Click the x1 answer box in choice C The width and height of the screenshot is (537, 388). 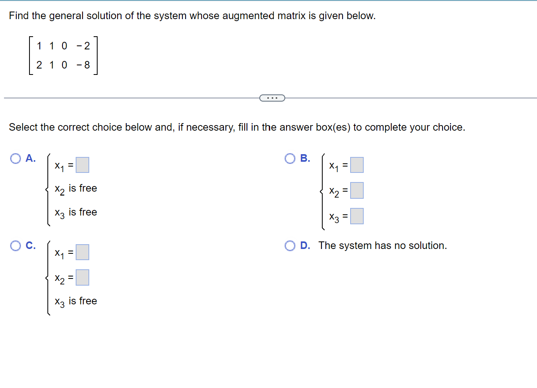click(82, 252)
